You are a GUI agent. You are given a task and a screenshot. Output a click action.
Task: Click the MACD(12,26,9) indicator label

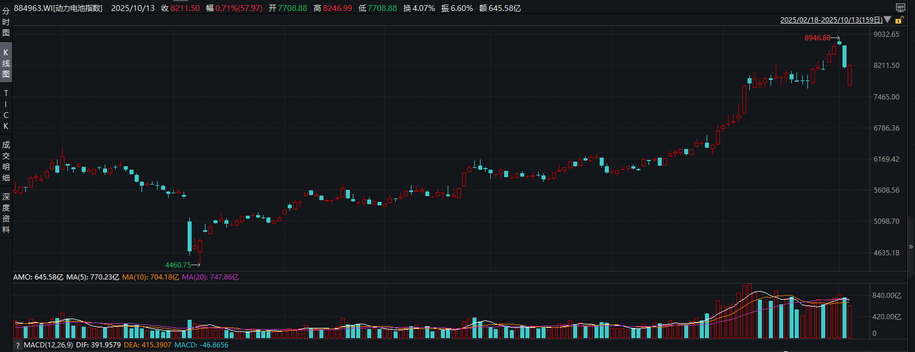[48, 345]
